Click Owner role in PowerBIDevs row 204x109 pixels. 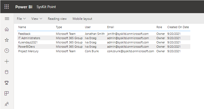click(161, 47)
